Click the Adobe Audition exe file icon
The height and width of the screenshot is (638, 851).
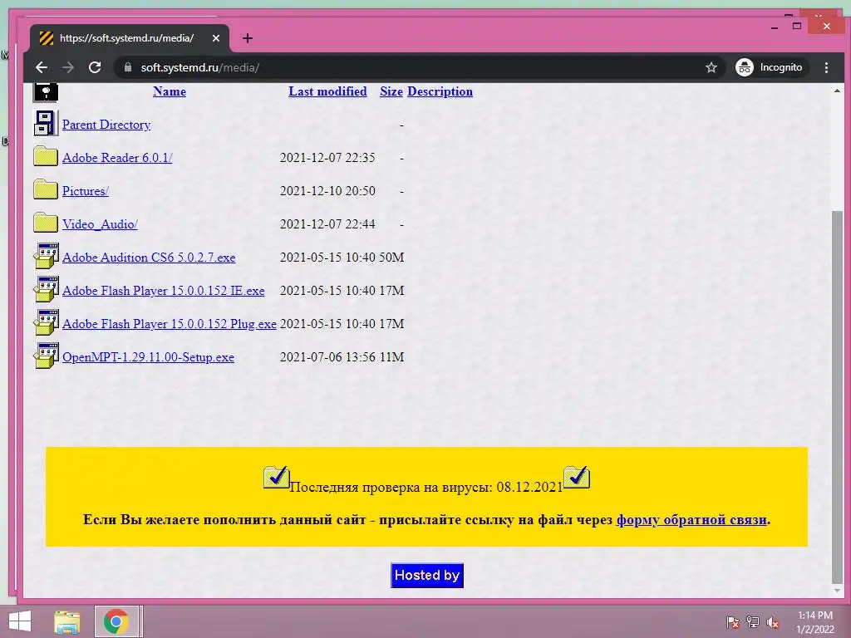coord(47,256)
